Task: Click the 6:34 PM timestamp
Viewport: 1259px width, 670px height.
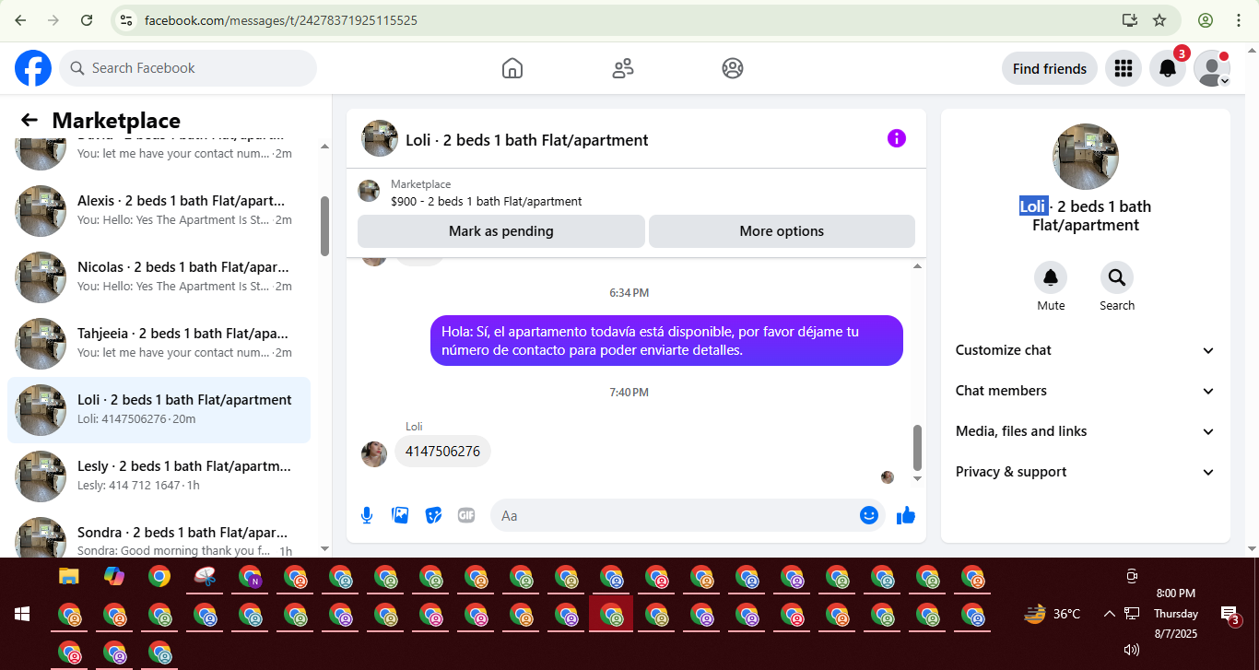Action: pyautogui.click(x=629, y=293)
